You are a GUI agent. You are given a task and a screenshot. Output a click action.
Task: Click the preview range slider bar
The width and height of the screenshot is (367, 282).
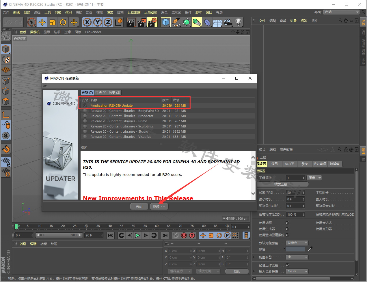pos(59,235)
